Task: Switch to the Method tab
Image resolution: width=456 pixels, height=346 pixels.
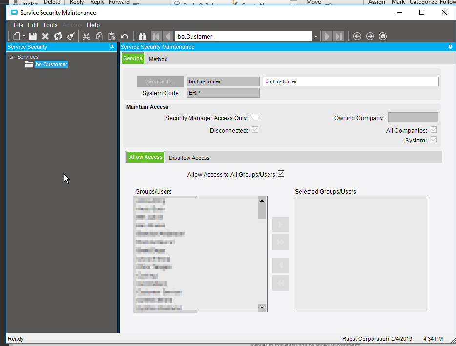Action: [158, 59]
